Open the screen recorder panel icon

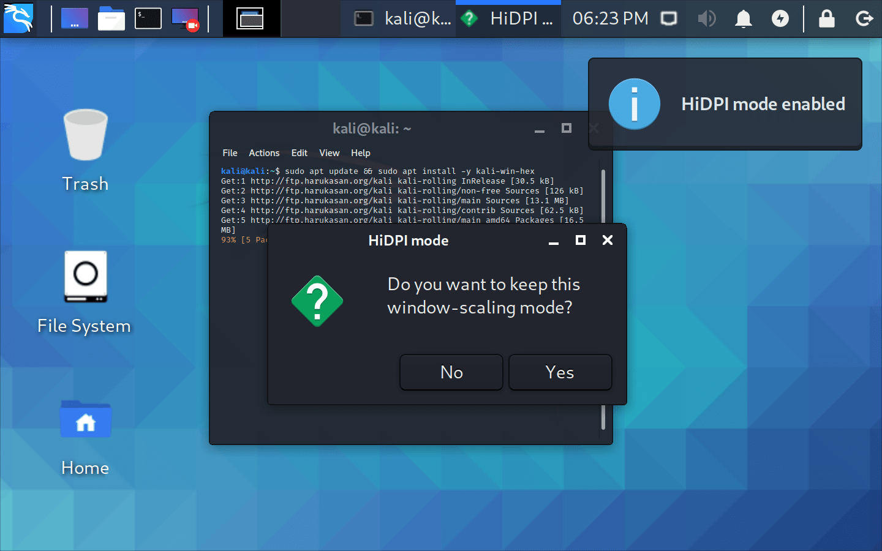coord(185,19)
